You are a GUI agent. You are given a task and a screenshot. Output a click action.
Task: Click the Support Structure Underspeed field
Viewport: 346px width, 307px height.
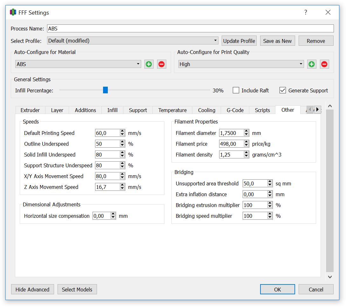click(x=107, y=165)
